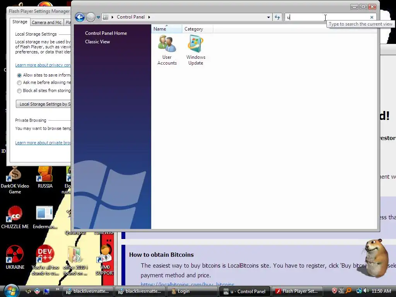Select the Enderman desktop icon
The width and height of the screenshot is (396, 297).
pyautogui.click(x=45, y=217)
